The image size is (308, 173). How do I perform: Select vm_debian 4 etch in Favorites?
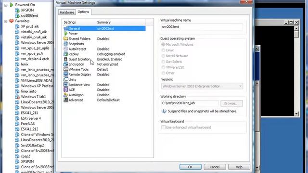point(35,59)
